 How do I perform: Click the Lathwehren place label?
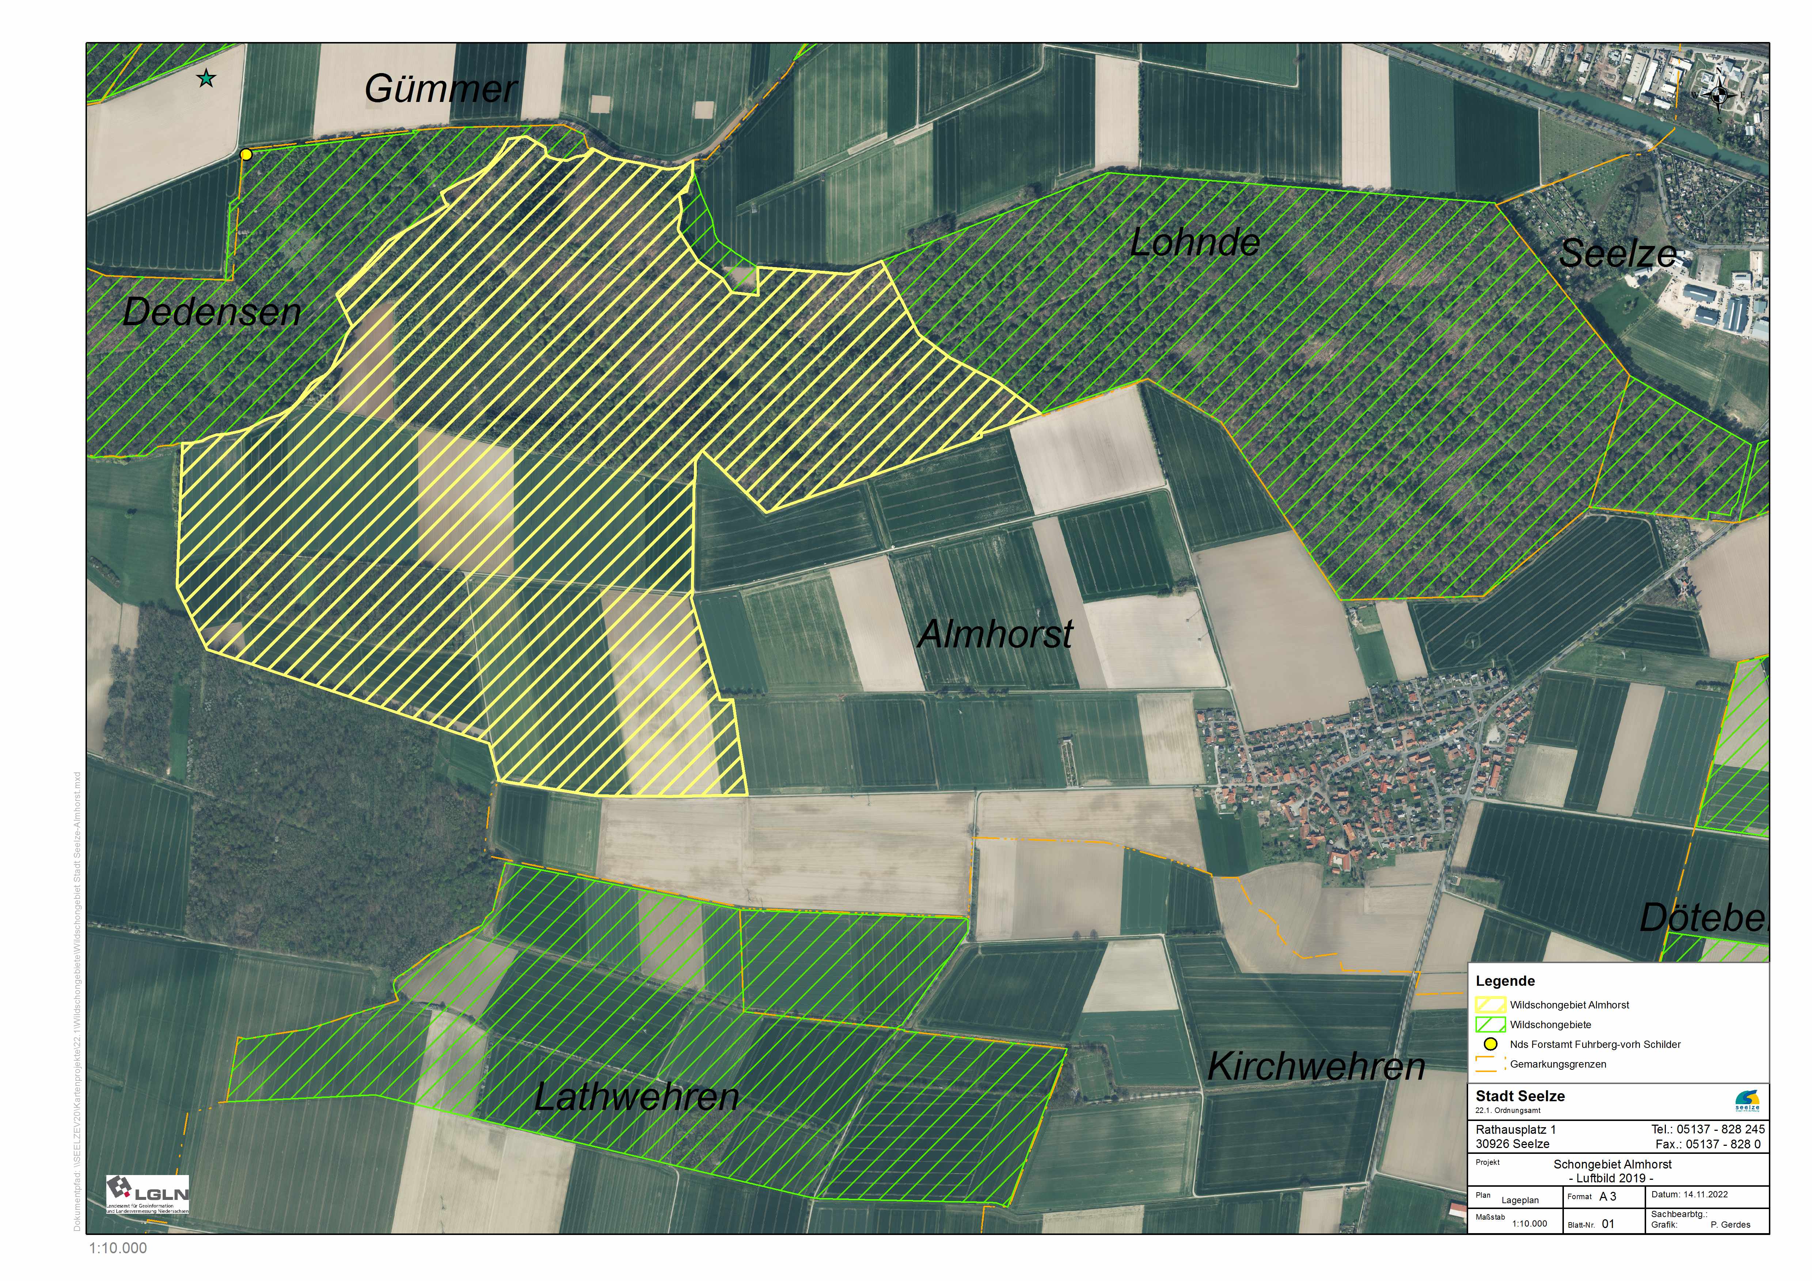636,1097
